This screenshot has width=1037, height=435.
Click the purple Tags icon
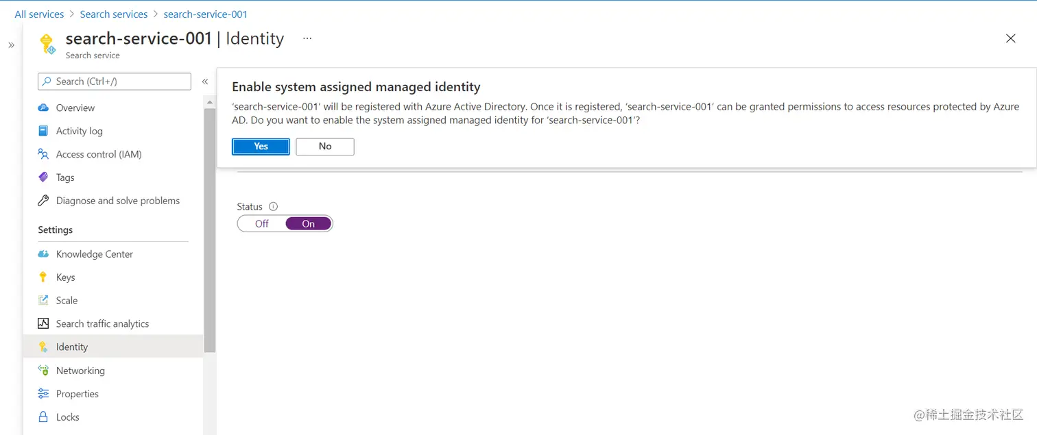point(43,177)
